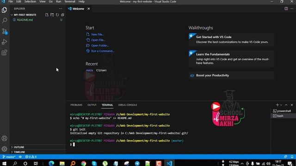Open the Selection menu
Image resolution: width=296 pixels, height=166 pixels.
30,1
